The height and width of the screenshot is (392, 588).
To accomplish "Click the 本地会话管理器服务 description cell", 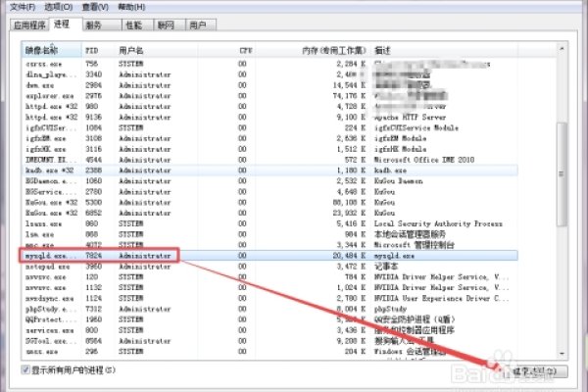I will point(410,234).
